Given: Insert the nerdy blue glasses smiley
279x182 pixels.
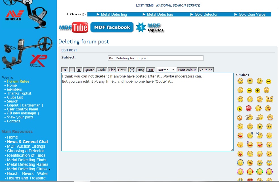Looking at the screenshot, I should (x=269, y=162).
